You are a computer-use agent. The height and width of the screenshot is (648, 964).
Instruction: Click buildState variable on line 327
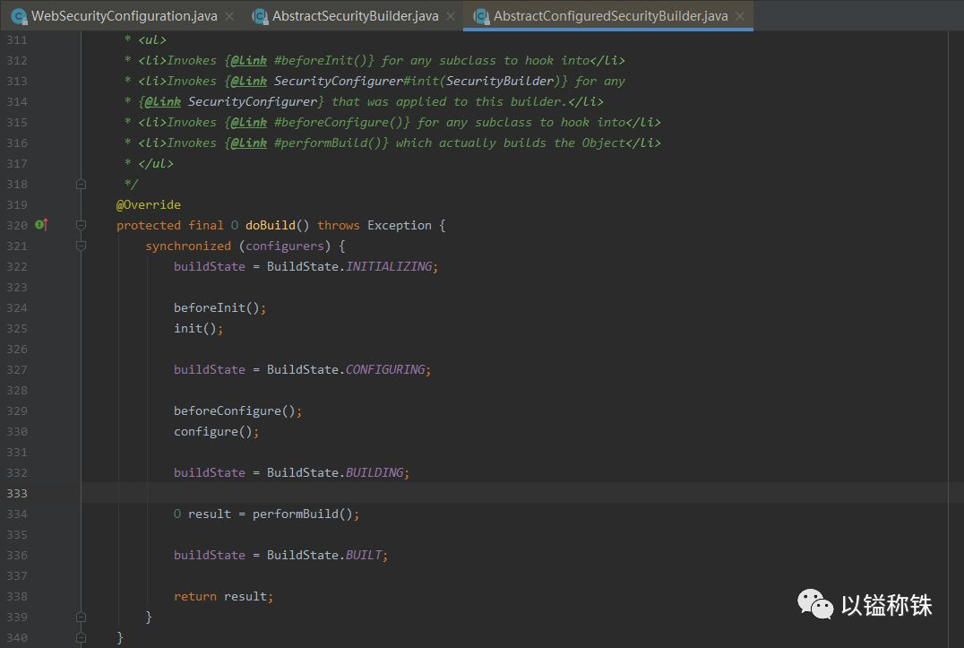(209, 369)
